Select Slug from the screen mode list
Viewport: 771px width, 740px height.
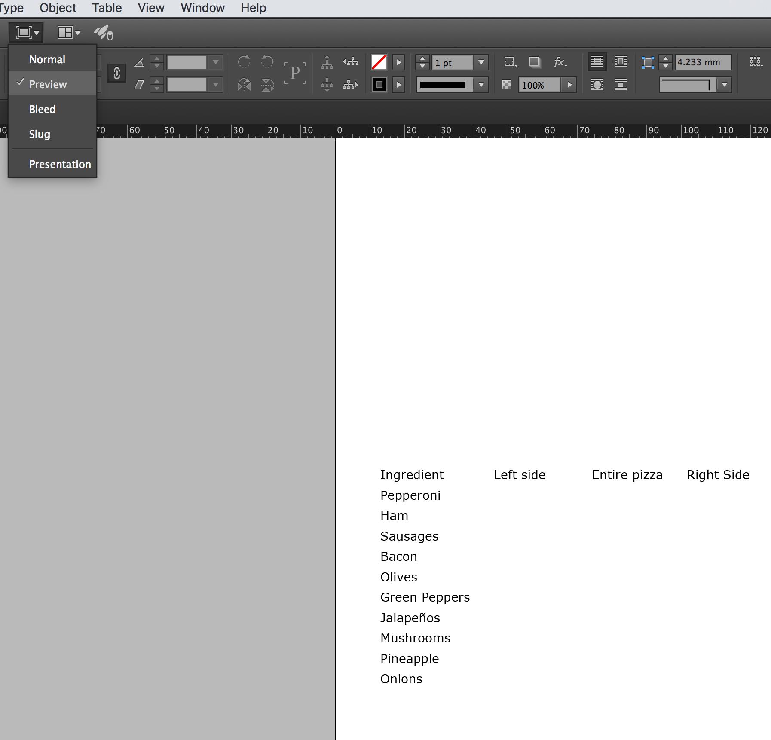(x=40, y=134)
